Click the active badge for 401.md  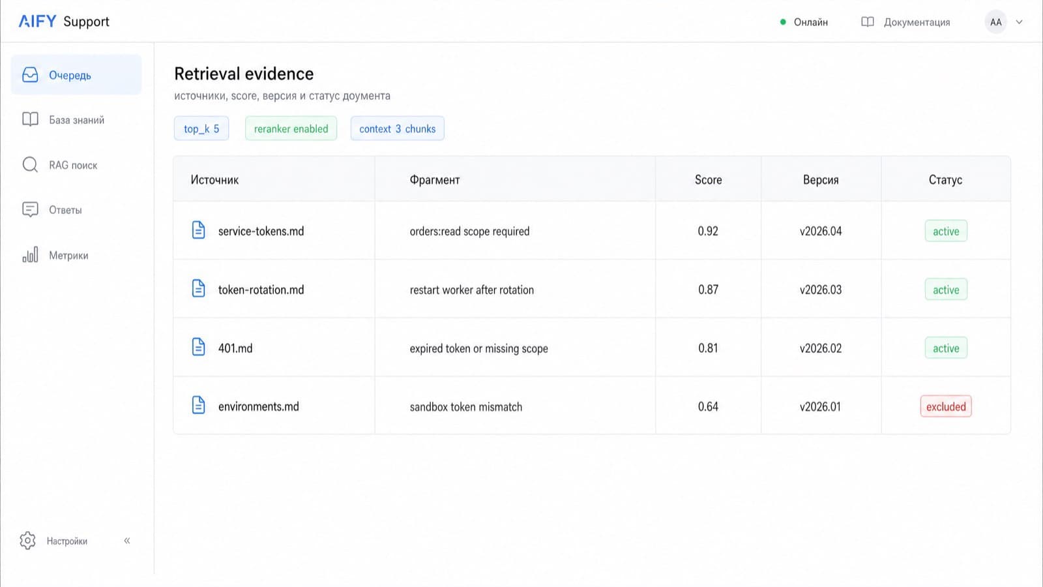coord(946,348)
